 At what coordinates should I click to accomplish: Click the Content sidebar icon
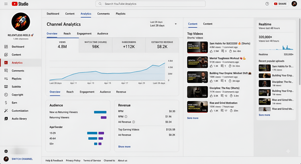(x=6, y=55)
